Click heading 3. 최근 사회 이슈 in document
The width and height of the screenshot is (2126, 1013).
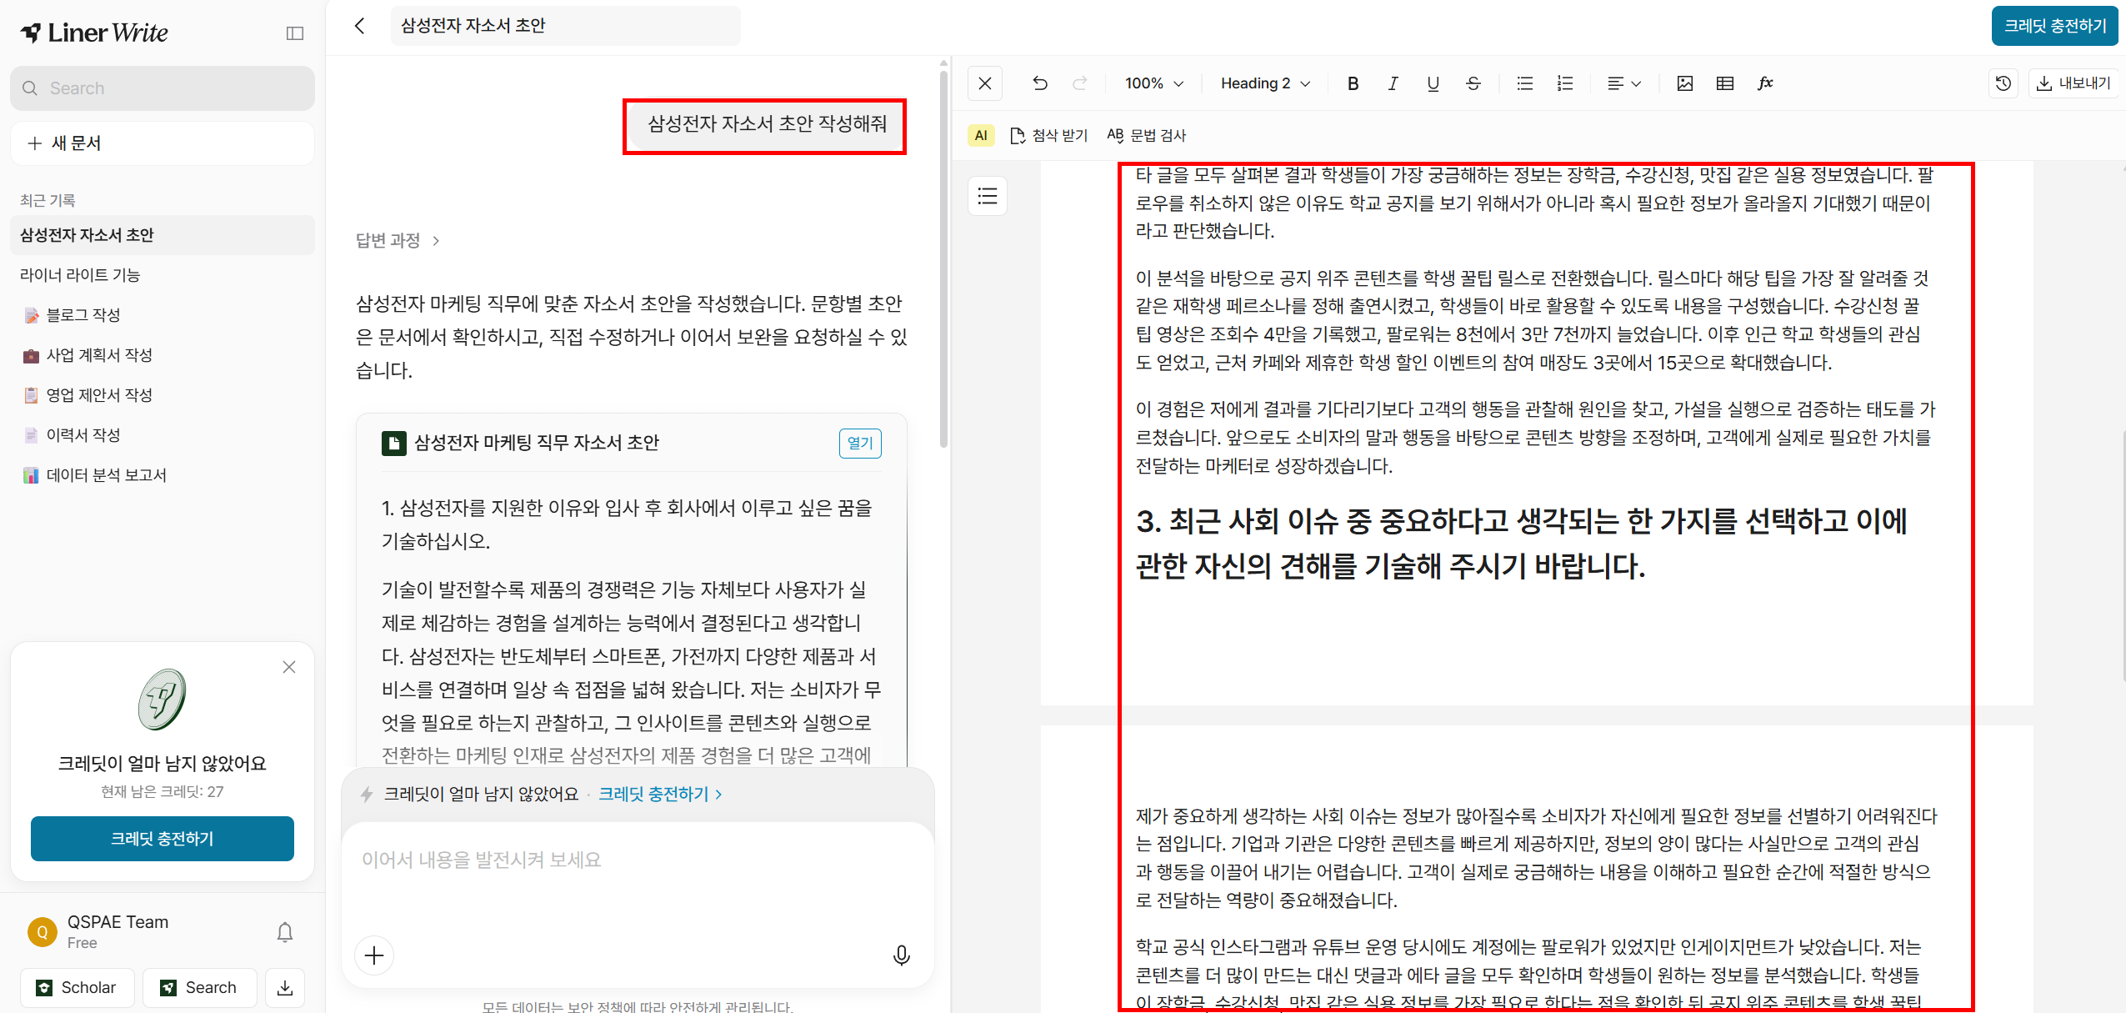point(1522,544)
